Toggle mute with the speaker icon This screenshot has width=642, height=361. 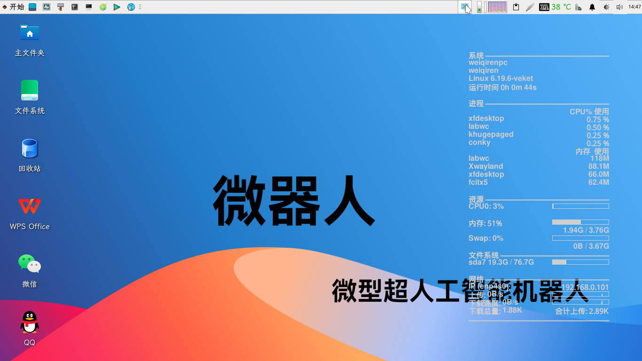pos(619,7)
